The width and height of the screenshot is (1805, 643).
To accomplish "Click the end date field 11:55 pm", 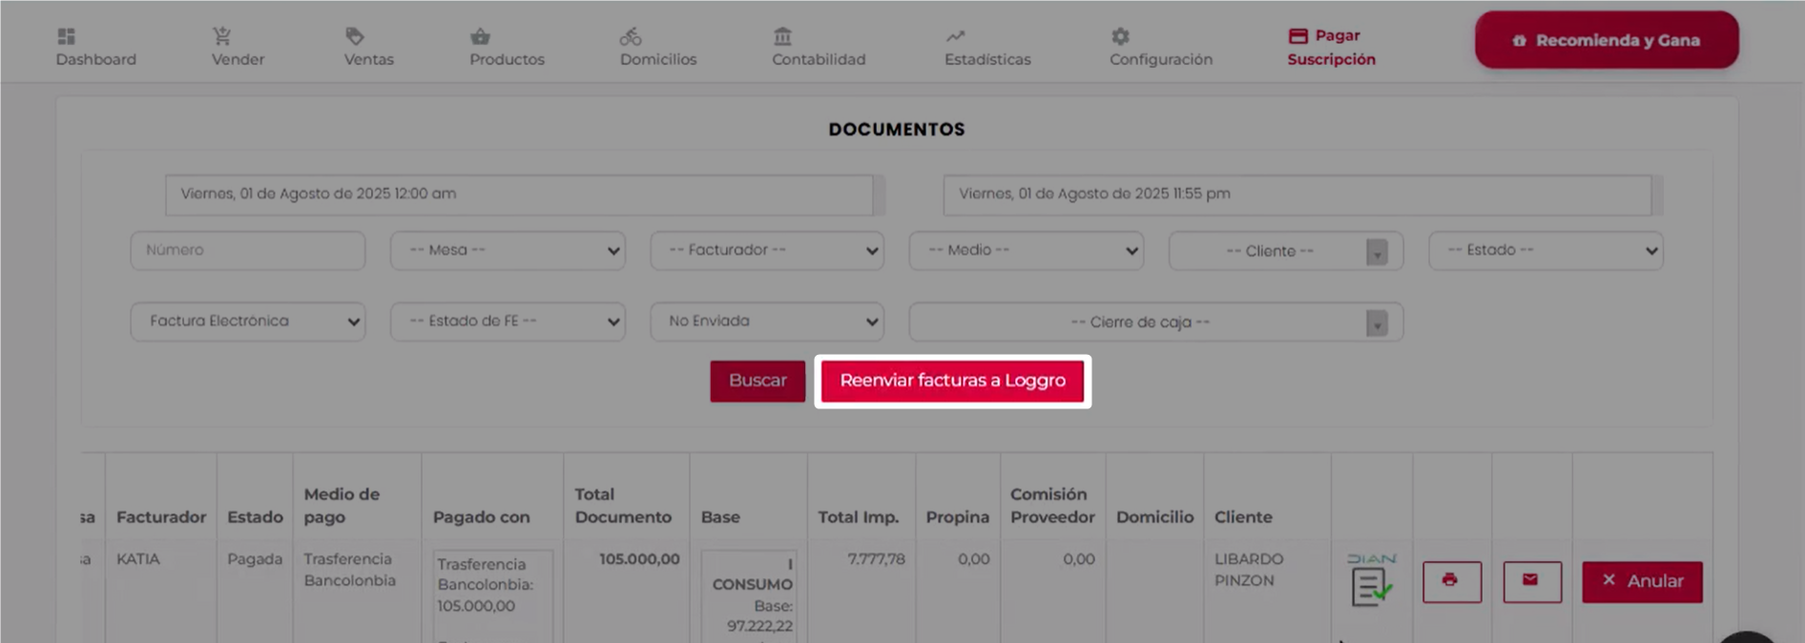I will click(1297, 194).
